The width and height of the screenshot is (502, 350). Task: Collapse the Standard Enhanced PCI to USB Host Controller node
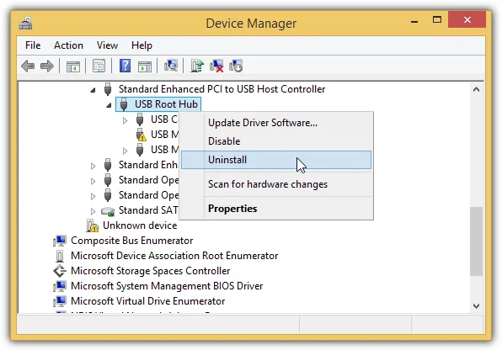[x=93, y=90]
